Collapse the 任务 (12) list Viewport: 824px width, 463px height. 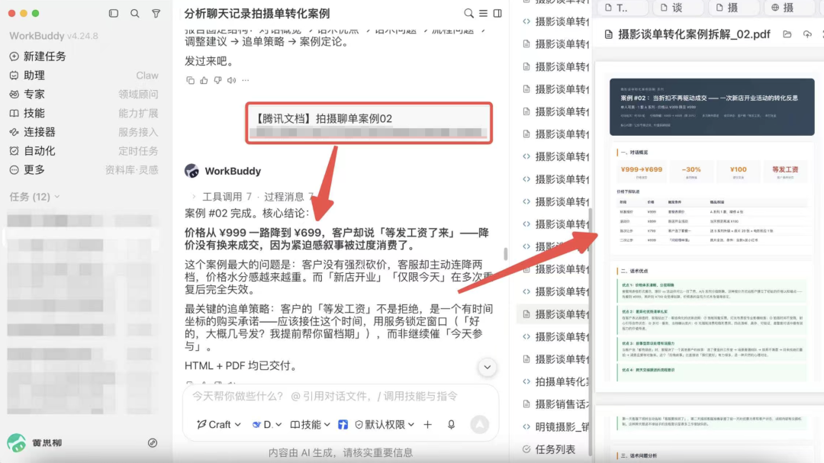[x=34, y=197]
